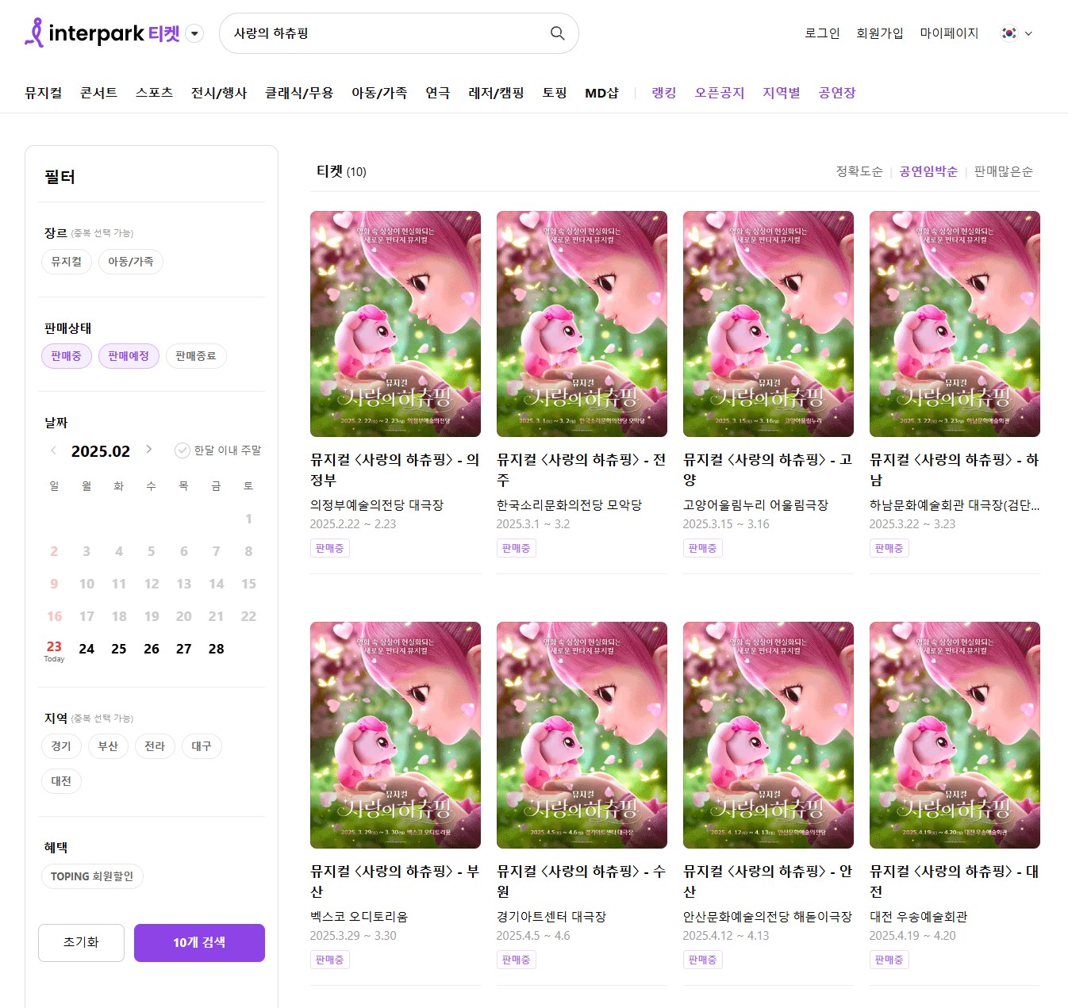
Task: Toggle the 전라 region filter
Action: pos(155,746)
